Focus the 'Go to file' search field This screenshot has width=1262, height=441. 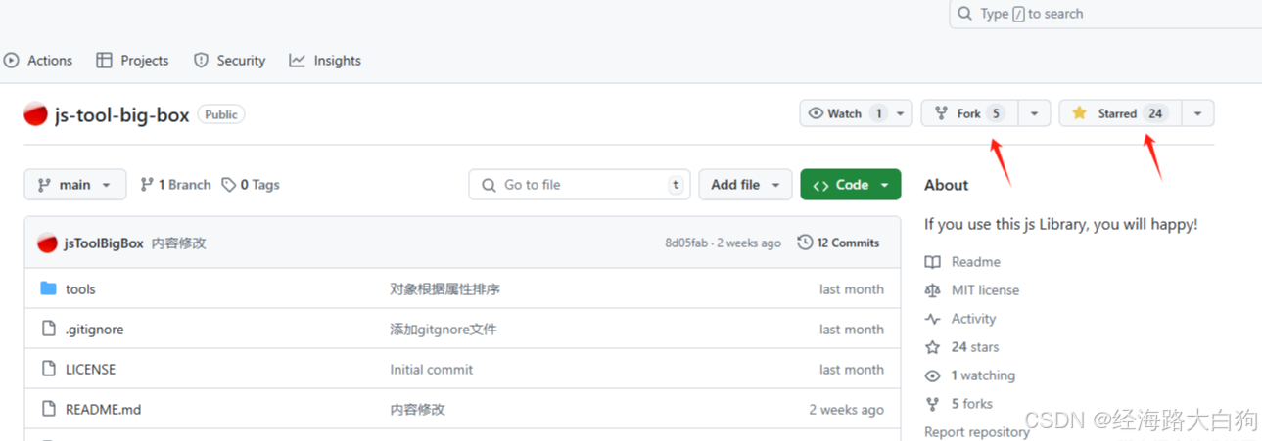coord(580,185)
